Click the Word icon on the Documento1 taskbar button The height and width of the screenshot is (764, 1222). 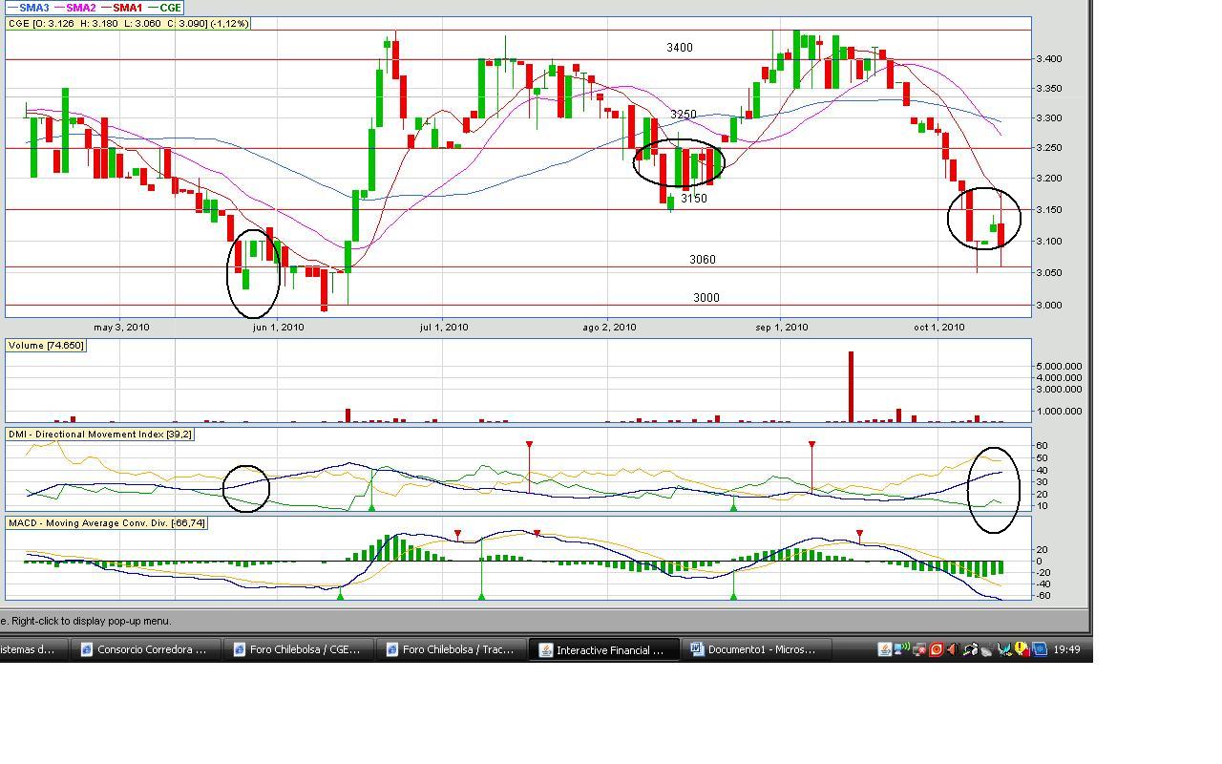click(x=697, y=649)
